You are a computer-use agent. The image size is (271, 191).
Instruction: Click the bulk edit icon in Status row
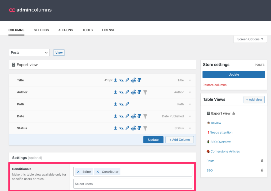(x=133, y=128)
